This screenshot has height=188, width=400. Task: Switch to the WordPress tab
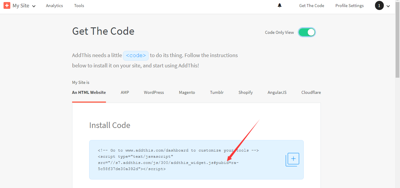point(154,92)
